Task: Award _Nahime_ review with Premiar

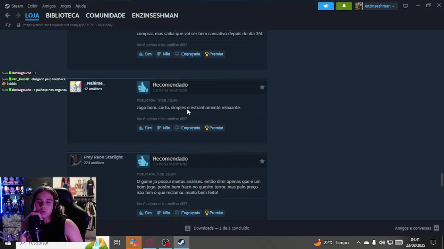Action: [x=214, y=128]
